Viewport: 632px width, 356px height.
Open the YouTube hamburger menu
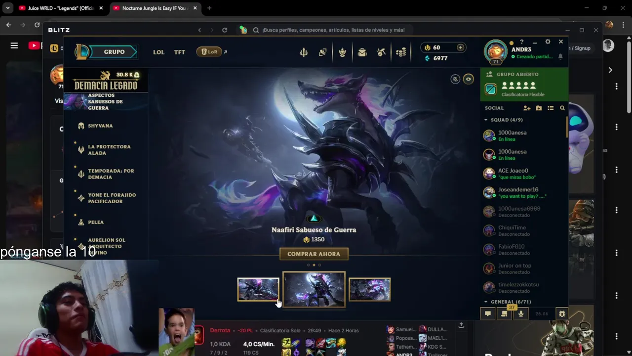[14, 45]
